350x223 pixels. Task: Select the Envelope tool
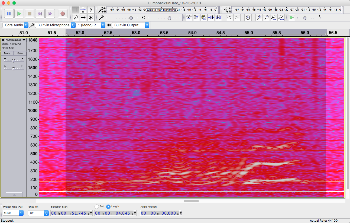[83, 10]
